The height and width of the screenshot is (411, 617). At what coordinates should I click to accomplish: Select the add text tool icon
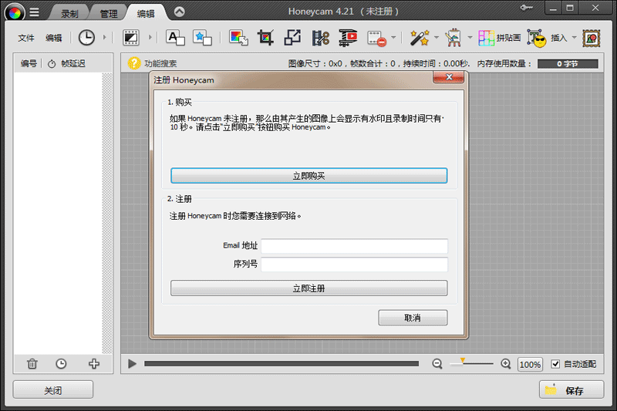[176, 37]
